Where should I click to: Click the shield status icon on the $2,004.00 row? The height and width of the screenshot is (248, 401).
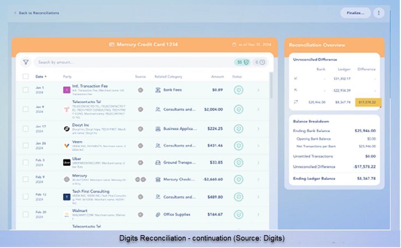click(x=239, y=109)
